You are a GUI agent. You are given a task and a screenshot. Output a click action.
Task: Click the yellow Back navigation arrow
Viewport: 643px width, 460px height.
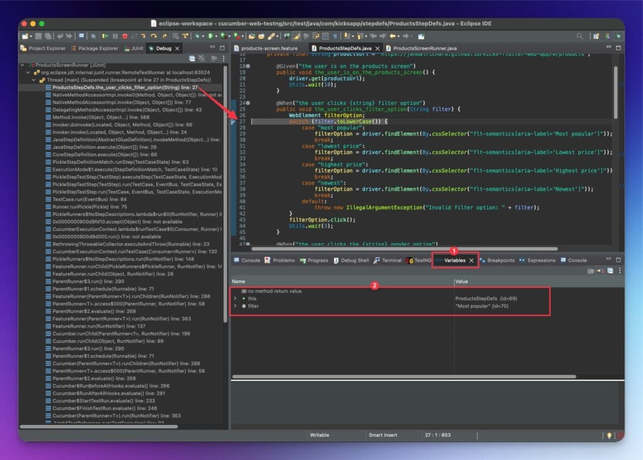(392, 36)
